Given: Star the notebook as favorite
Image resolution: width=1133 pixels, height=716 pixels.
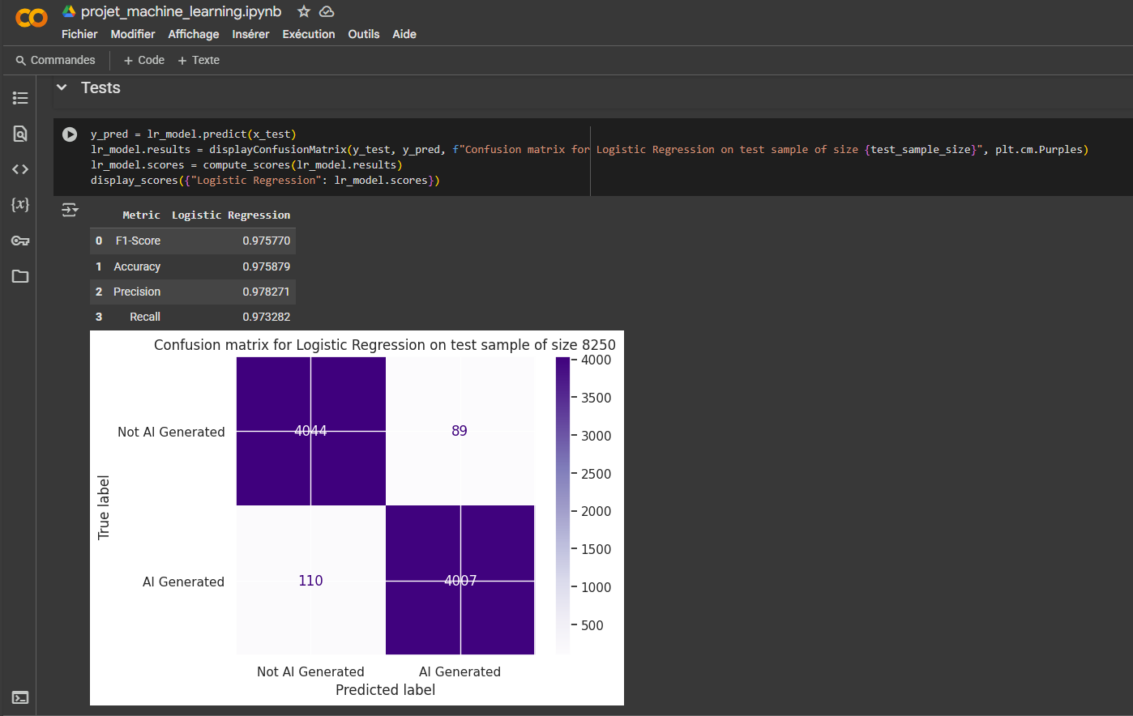Looking at the screenshot, I should tap(304, 11).
